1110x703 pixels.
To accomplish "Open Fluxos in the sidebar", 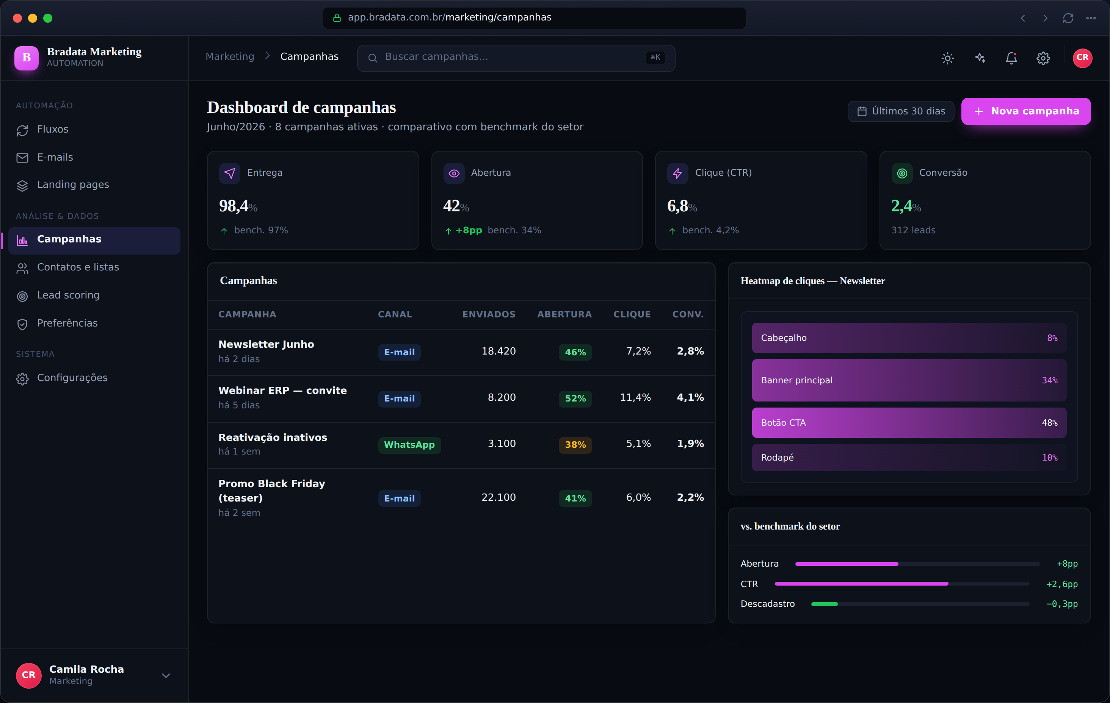I will (94, 130).
